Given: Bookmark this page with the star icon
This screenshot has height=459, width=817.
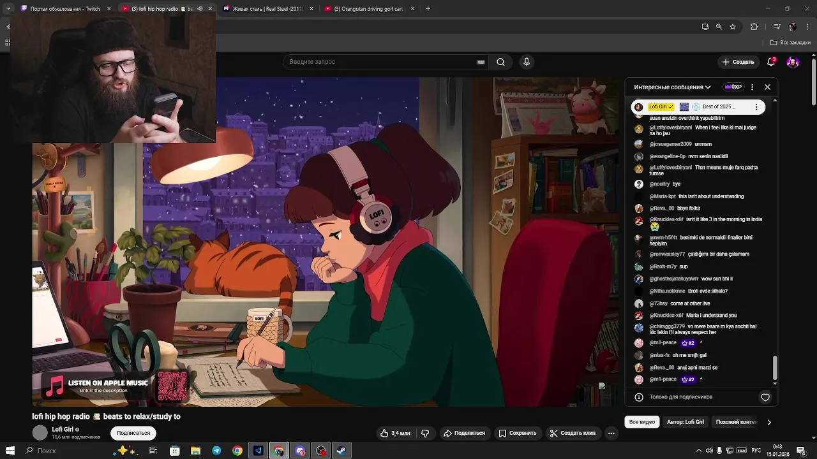Looking at the screenshot, I should click(x=733, y=27).
